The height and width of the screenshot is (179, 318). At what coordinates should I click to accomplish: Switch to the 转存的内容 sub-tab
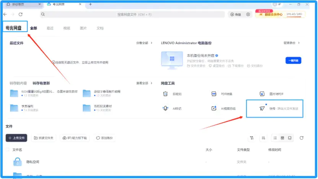[x=18, y=83]
